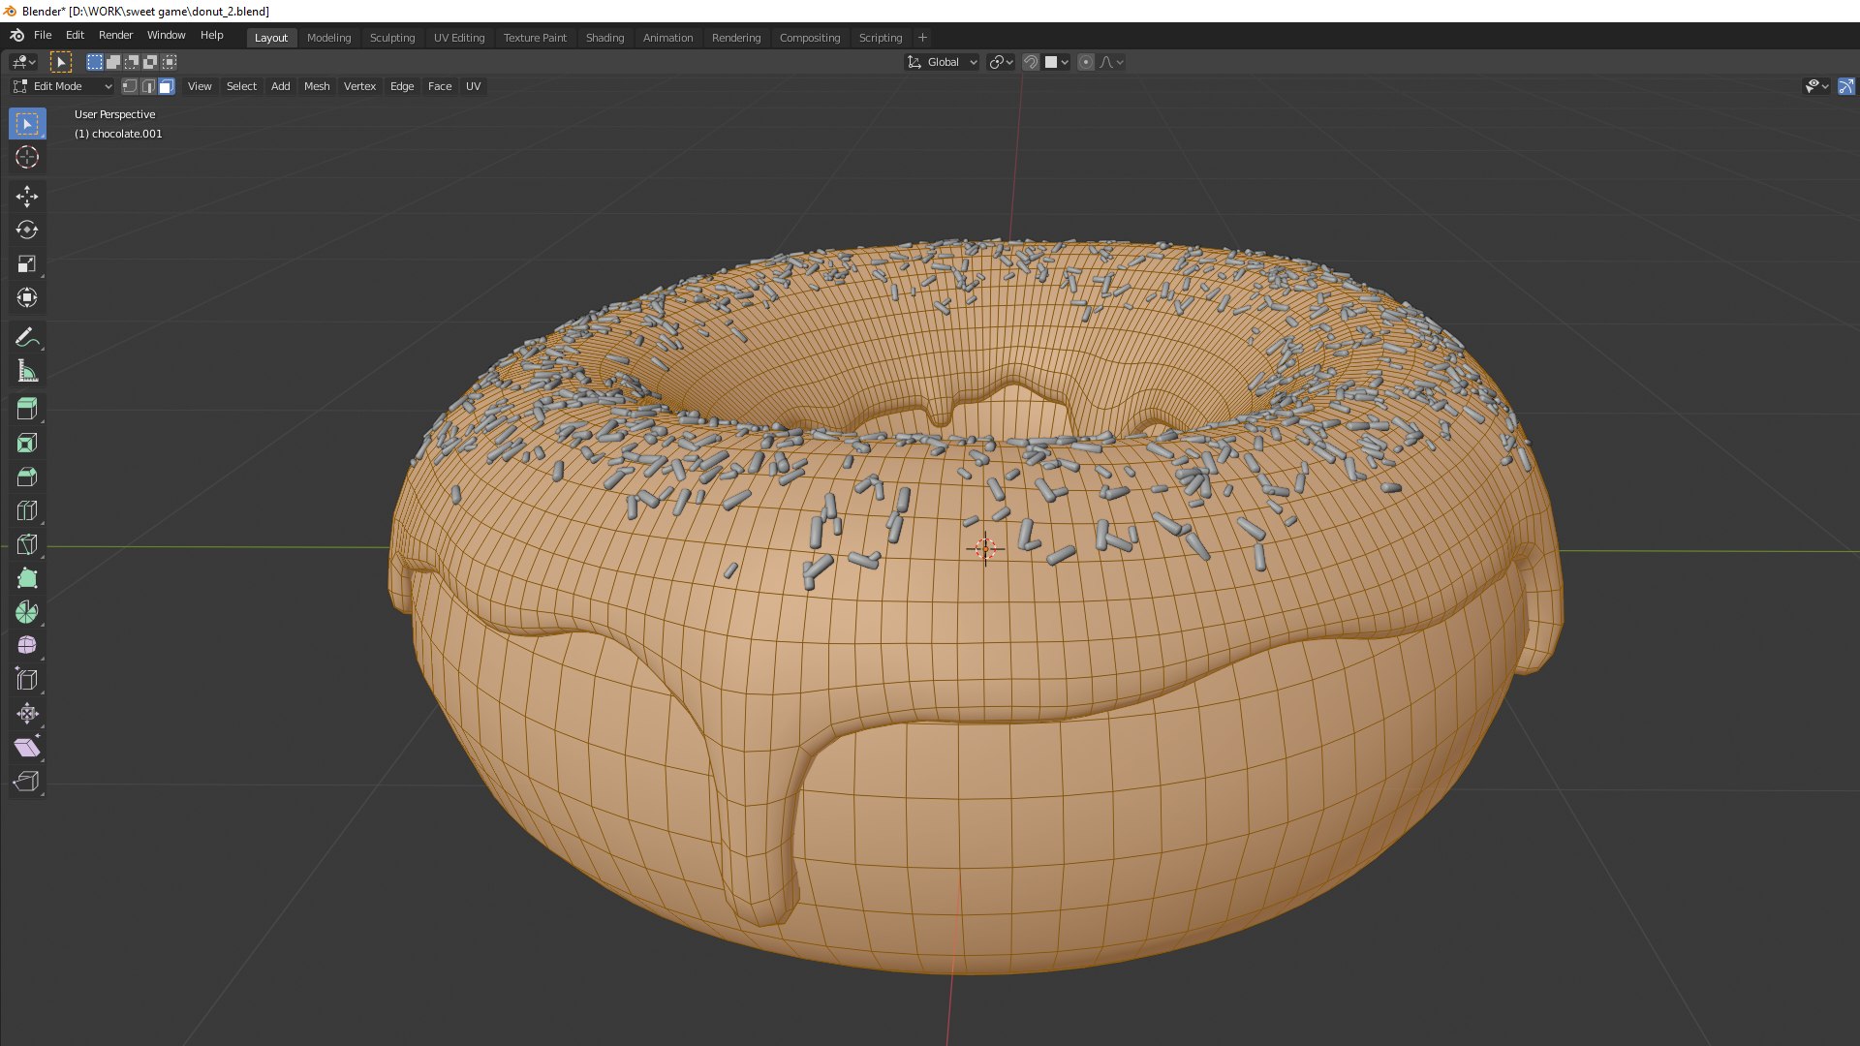
Task: Open the viewport Add menu
Action: (x=280, y=86)
